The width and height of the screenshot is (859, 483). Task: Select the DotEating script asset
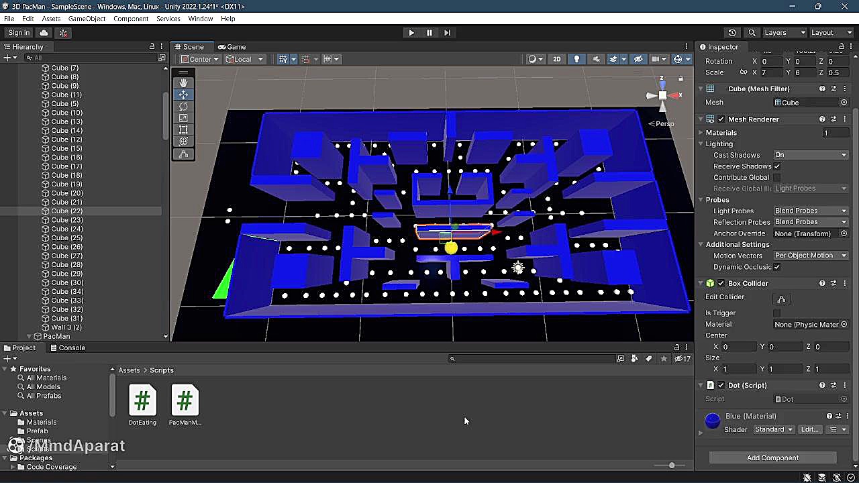142,405
